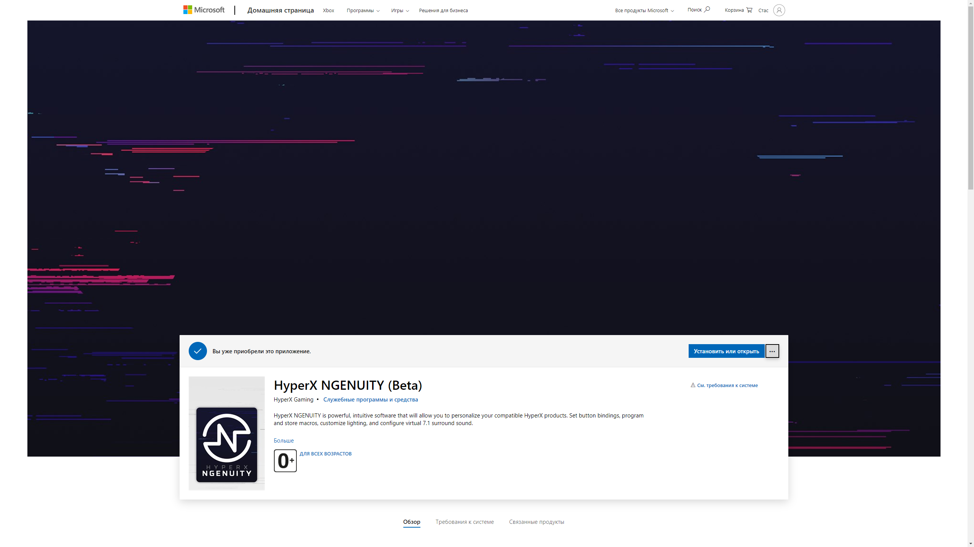Open Служебные программы и средства category link
The height and width of the screenshot is (547, 974).
371,400
